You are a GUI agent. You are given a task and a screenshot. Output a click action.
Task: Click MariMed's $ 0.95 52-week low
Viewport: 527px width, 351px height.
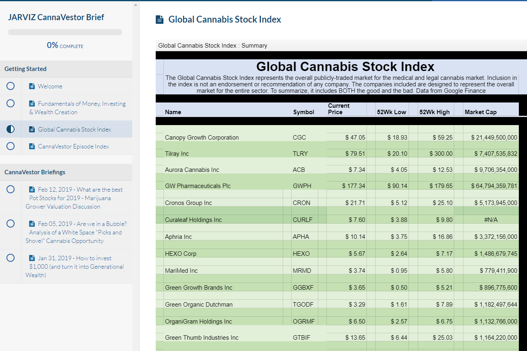pyautogui.click(x=399, y=271)
